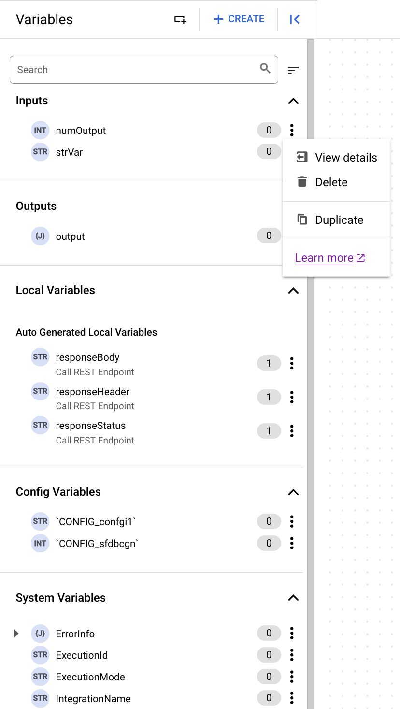Click inside the Search field

tap(121, 69)
